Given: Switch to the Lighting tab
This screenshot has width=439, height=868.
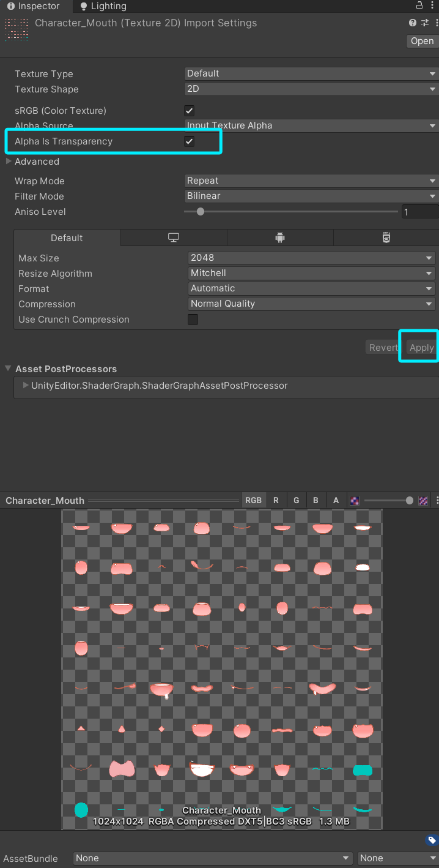Looking at the screenshot, I should point(103,6).
